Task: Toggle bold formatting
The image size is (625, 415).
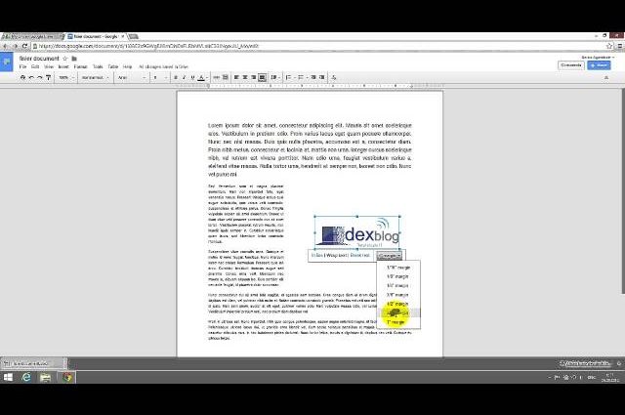Action: tap(176, 77)
